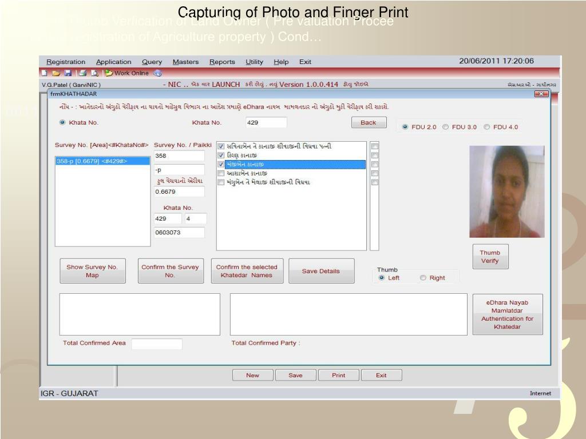Open the Application menu
586x439 pixels.
(114, 62)
